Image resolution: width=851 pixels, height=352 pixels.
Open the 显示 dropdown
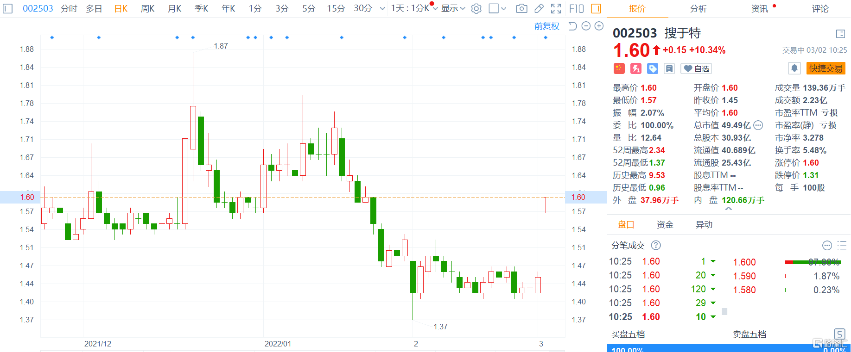453,9
